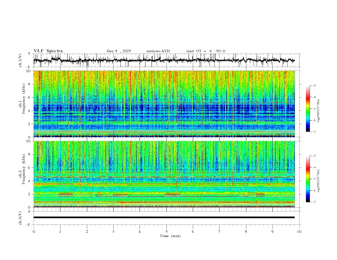
Task: Click the "ch.3(V)" axis label
Action: point(20,218)
